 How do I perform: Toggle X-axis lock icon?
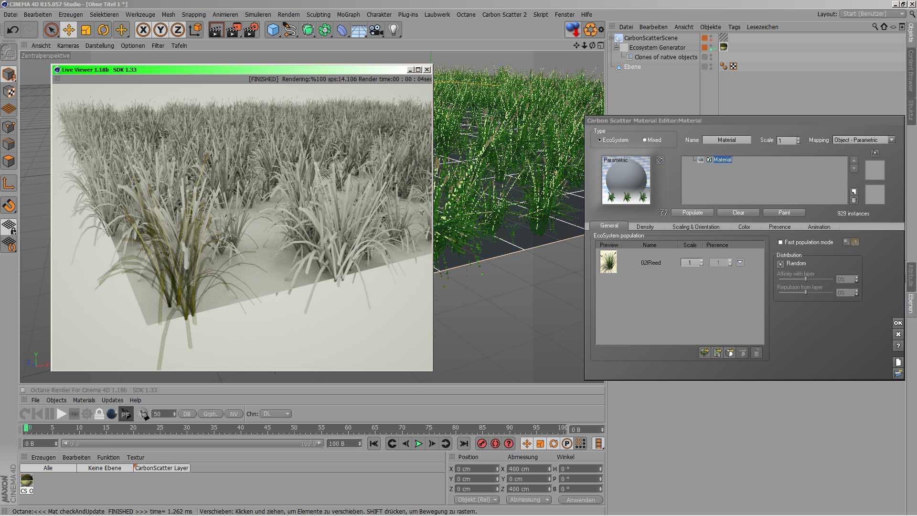click(x=143, y=30)
